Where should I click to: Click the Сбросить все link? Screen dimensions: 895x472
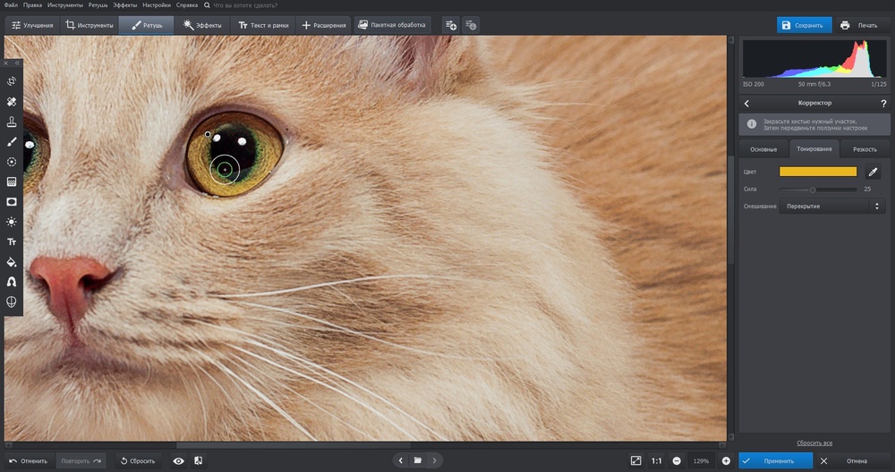tap(814, 442)
